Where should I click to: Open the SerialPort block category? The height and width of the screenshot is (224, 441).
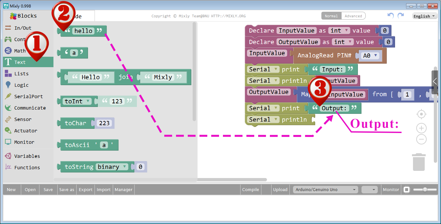[28, 97]
